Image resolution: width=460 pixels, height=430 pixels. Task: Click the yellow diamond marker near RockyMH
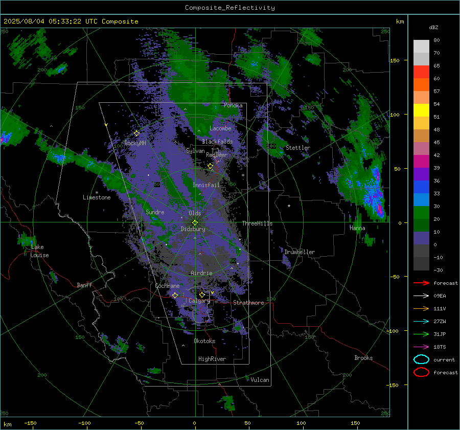pyautogui.click(x=136, y=133)
